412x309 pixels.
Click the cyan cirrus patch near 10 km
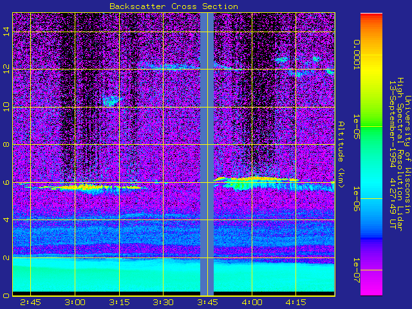111,100
